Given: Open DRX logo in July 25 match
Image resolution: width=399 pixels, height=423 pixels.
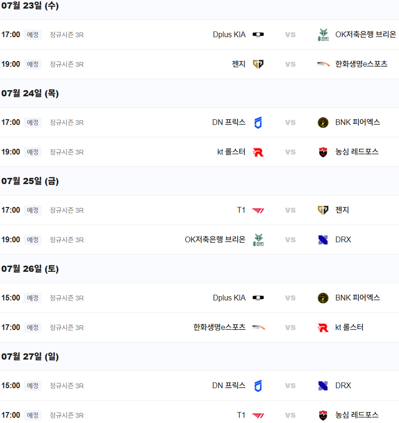Looking at the screenshot, I should coord(323,240).
